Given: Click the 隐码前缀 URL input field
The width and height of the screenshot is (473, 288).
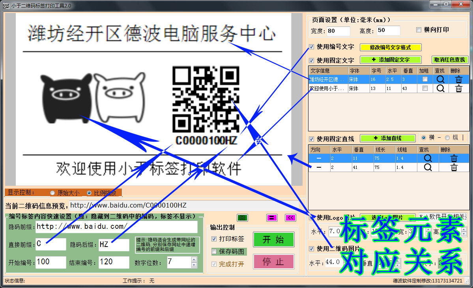Looking at the screenshot, I should click(x=116, y=226).
